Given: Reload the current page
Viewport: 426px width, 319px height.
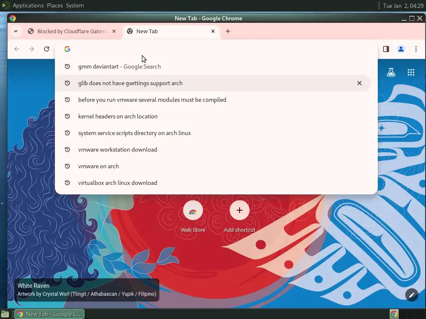Looking at the screenshot, I should pos(47,49).
